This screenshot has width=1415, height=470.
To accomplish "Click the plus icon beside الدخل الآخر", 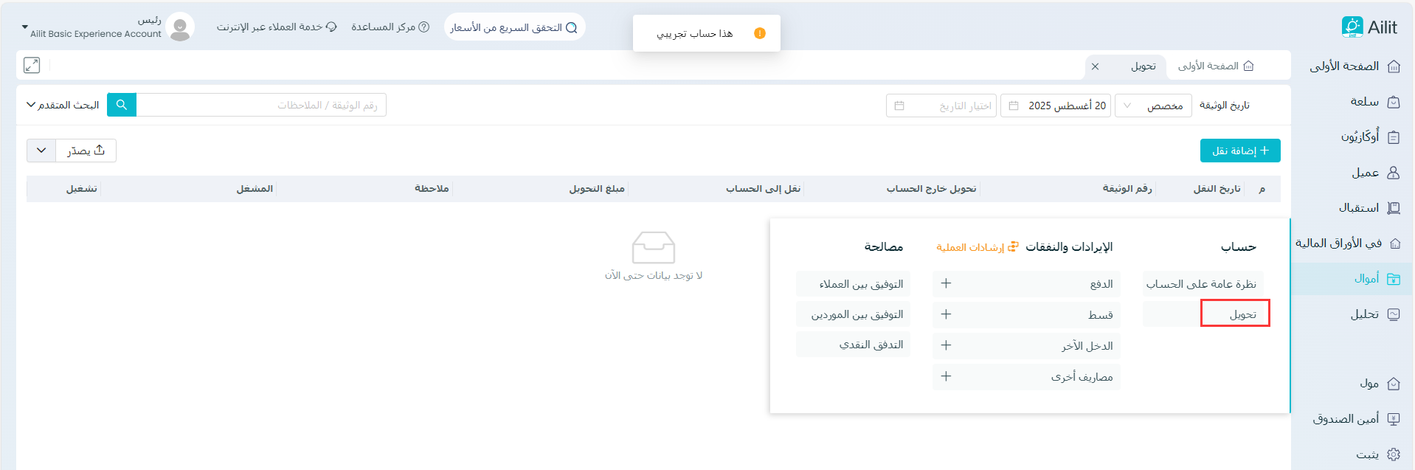I will (946, 345).
